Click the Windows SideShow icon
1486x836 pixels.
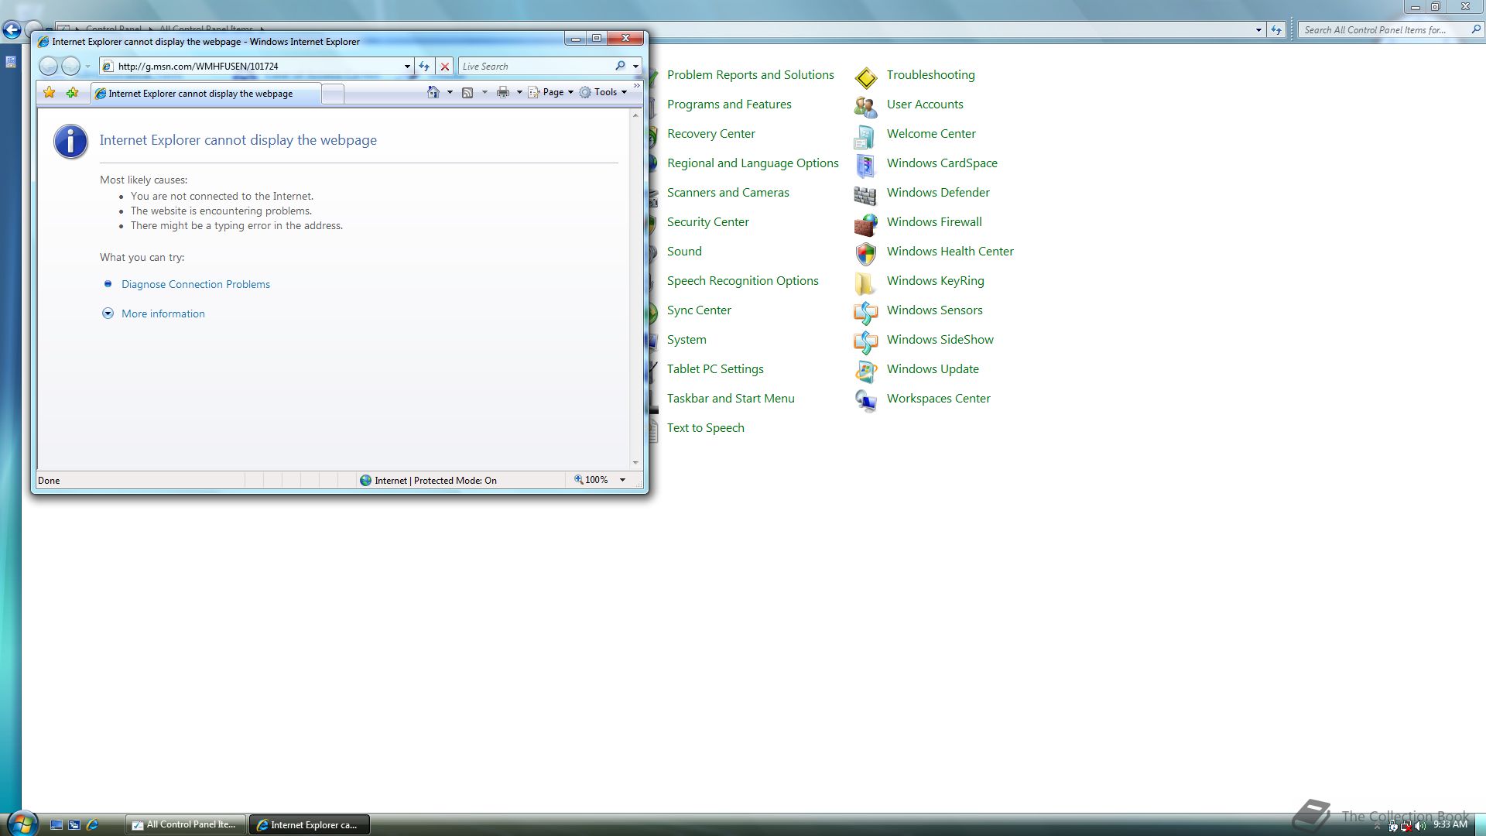[865, 342]
